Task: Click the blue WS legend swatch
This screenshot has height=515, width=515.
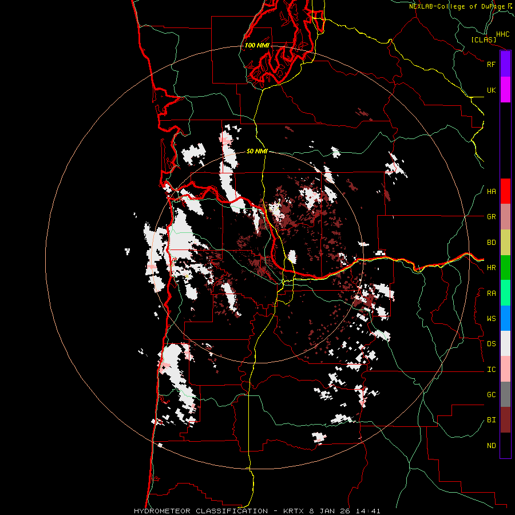Action: point(505,318)
